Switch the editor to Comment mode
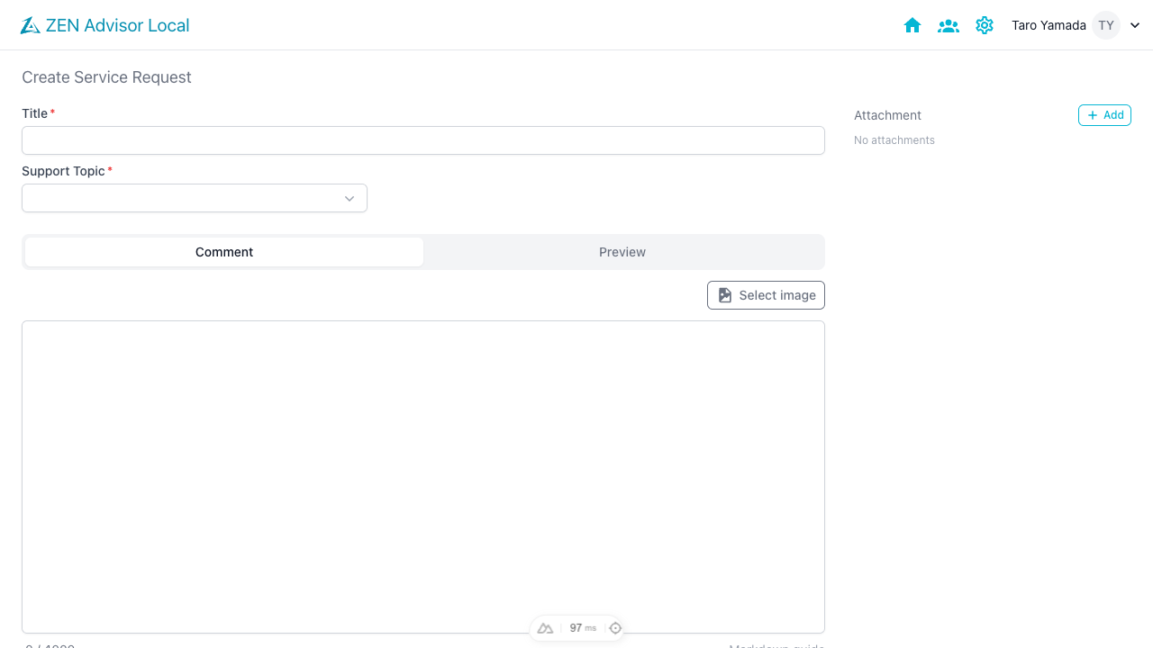The width and height of the screenshot is (1153, 648). coord(223,252)
